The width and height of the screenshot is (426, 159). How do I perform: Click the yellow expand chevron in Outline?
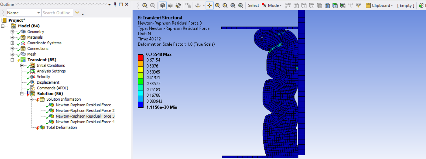click(x=77, y=13)
